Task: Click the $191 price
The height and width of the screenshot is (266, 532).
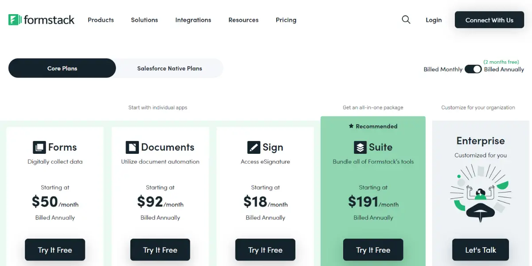Action: 363,202
